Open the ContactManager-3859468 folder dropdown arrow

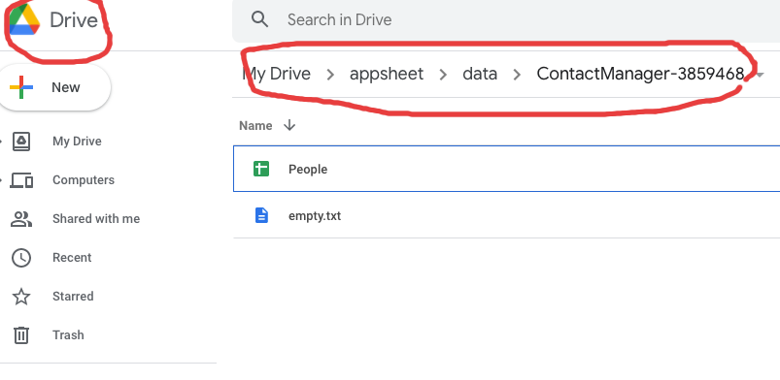[760, 75]
